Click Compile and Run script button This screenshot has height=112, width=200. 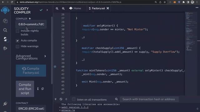[25, 89]
